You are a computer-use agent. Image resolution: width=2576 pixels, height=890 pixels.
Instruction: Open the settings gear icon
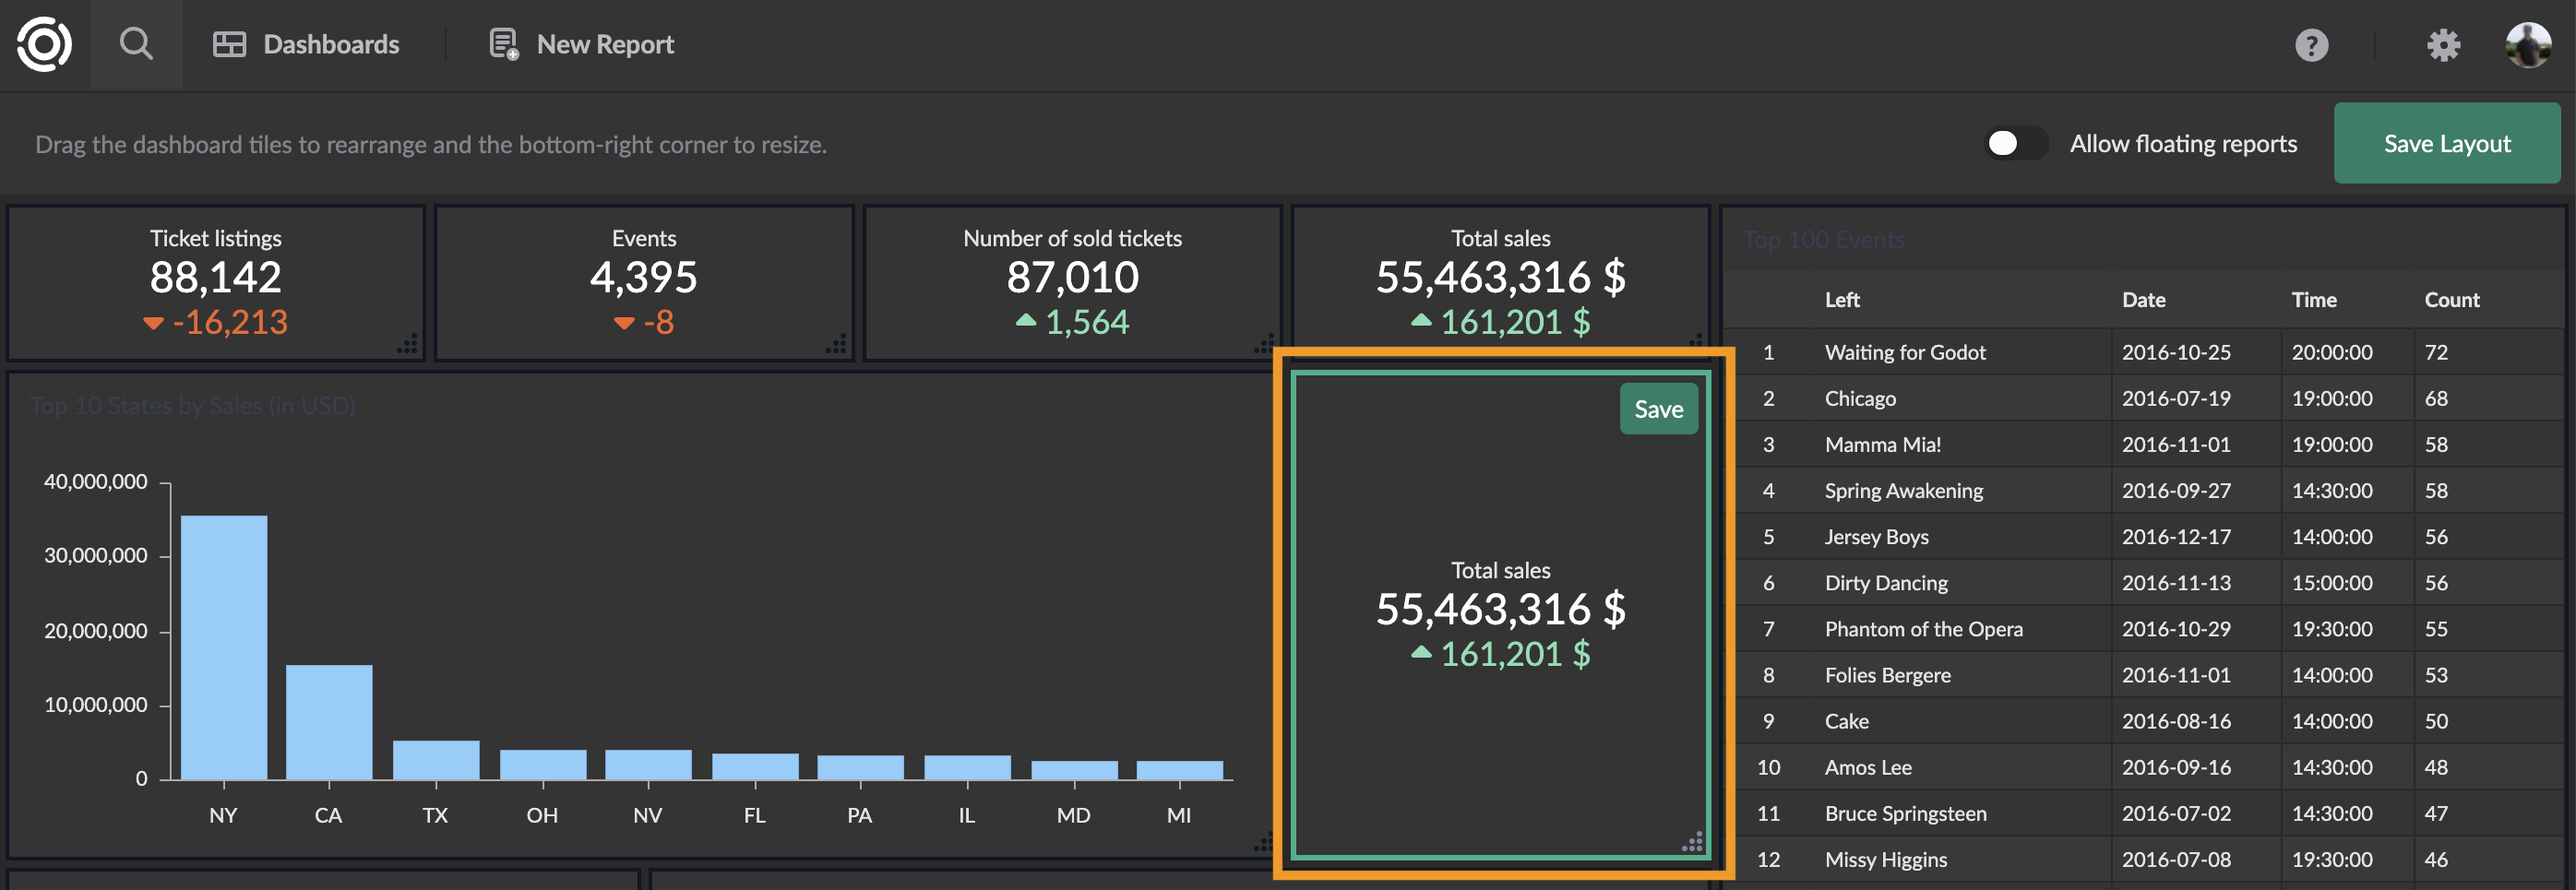click(x=2443, y=45)
